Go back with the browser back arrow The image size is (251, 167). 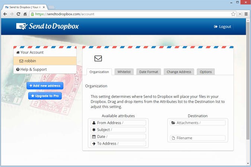(5, 14)
